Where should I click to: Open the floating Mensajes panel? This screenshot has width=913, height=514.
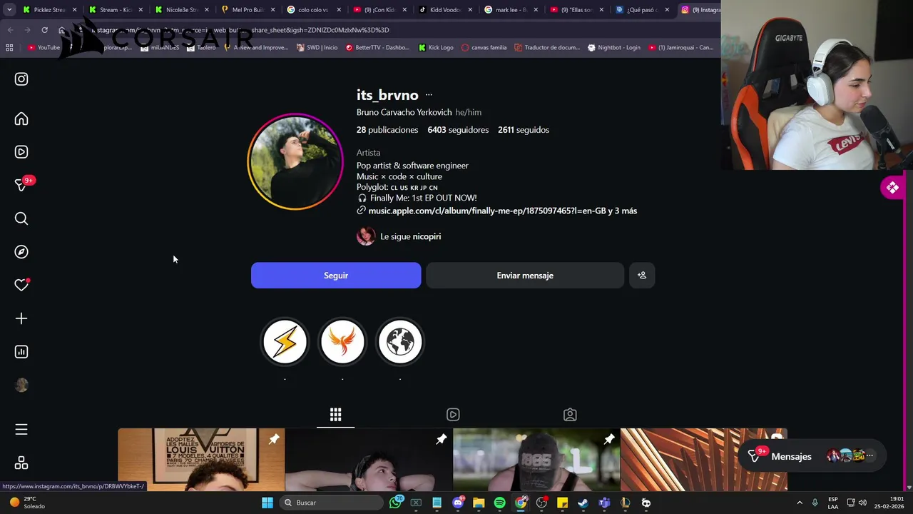point(812,456)
